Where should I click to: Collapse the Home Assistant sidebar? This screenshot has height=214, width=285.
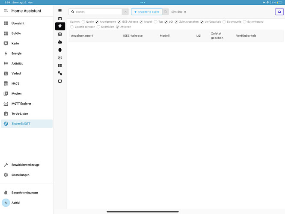(6, 11)
